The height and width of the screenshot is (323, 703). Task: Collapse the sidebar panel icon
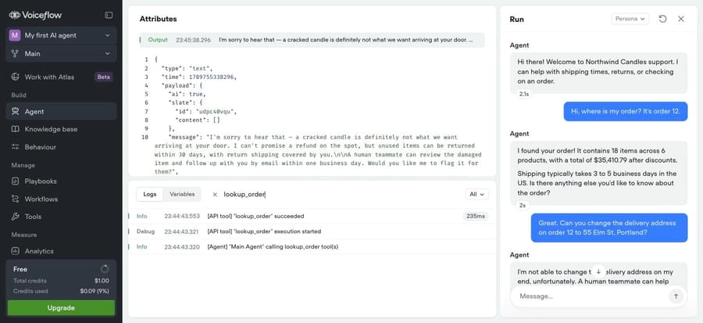click(109, 15)
